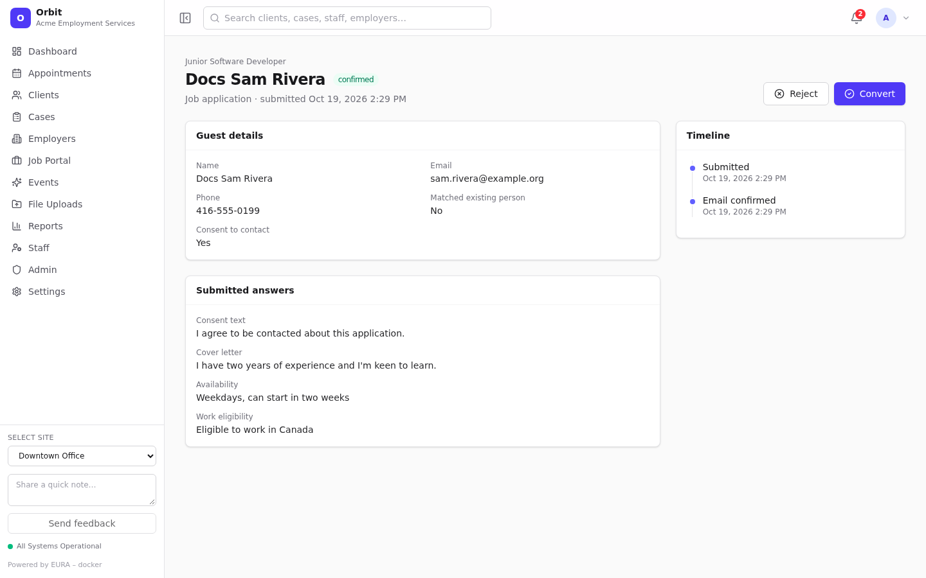Reject this job application
Screen dimensions: 926x578
(795, 94)
